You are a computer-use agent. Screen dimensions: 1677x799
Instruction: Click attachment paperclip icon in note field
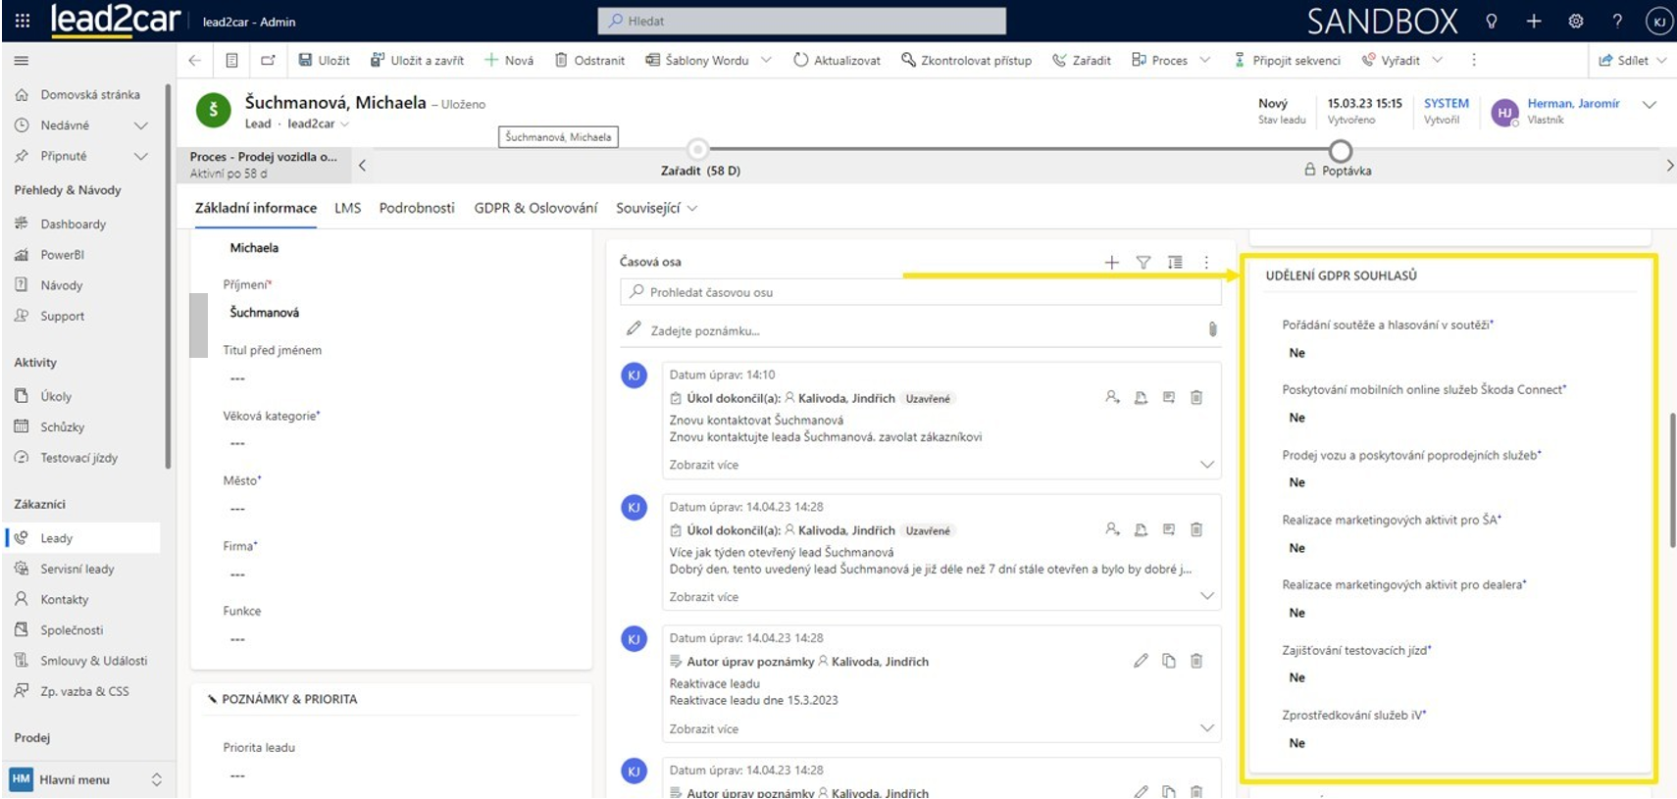click(1212, 329)
